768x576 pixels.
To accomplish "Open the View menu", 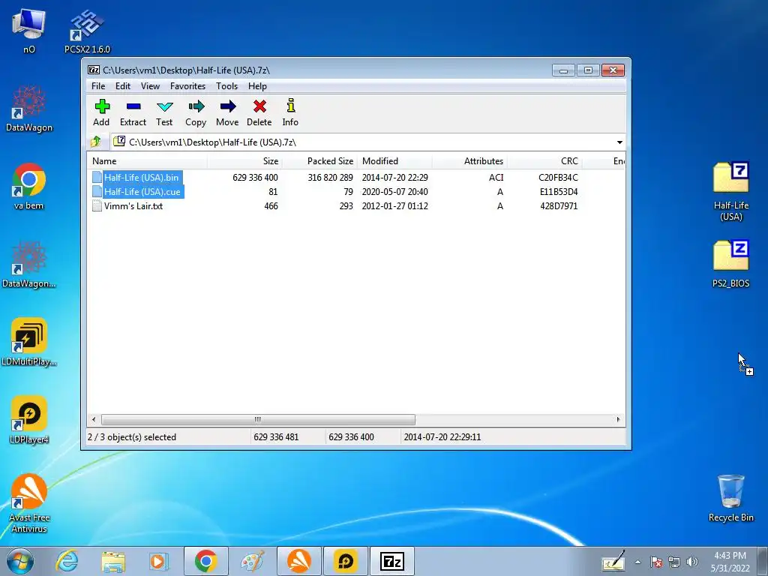I will (150, 86).
